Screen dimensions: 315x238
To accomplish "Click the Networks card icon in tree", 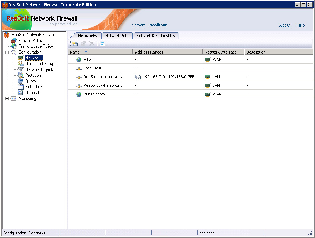I will coord(21,58).
